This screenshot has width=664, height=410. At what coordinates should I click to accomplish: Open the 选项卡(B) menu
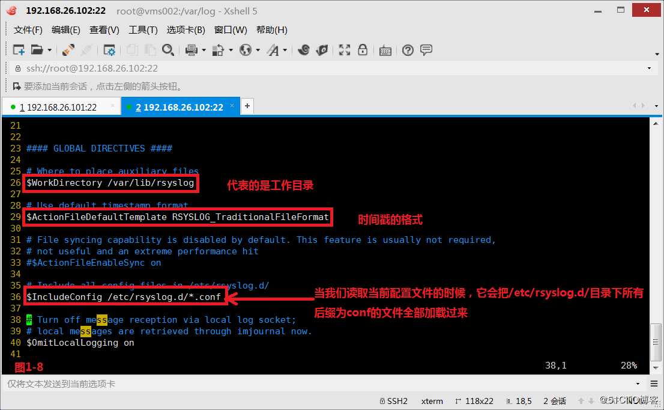[186, 29]
